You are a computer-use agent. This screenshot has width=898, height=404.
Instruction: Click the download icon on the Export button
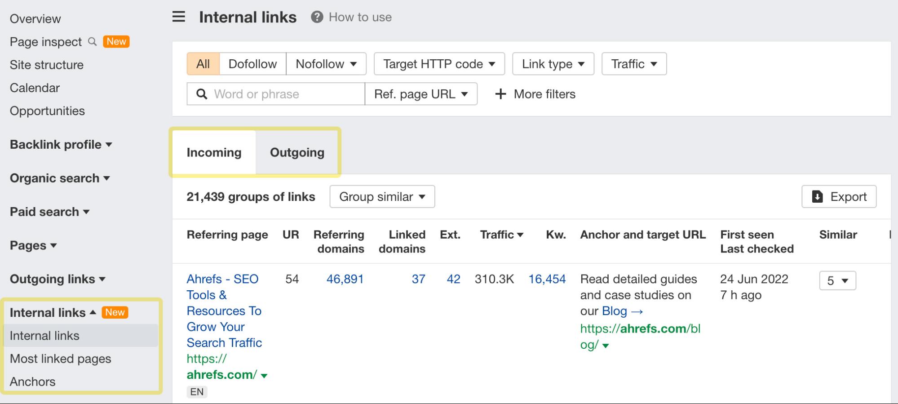[817, 196]
